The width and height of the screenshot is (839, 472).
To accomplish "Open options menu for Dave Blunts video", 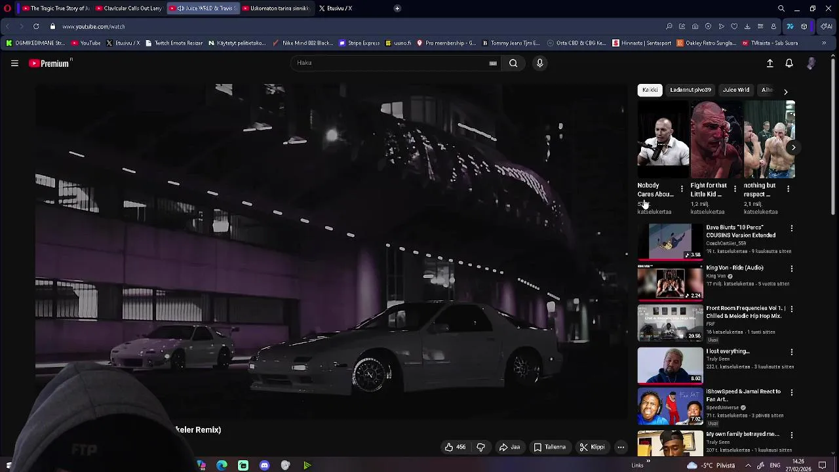I will [791, 228].
